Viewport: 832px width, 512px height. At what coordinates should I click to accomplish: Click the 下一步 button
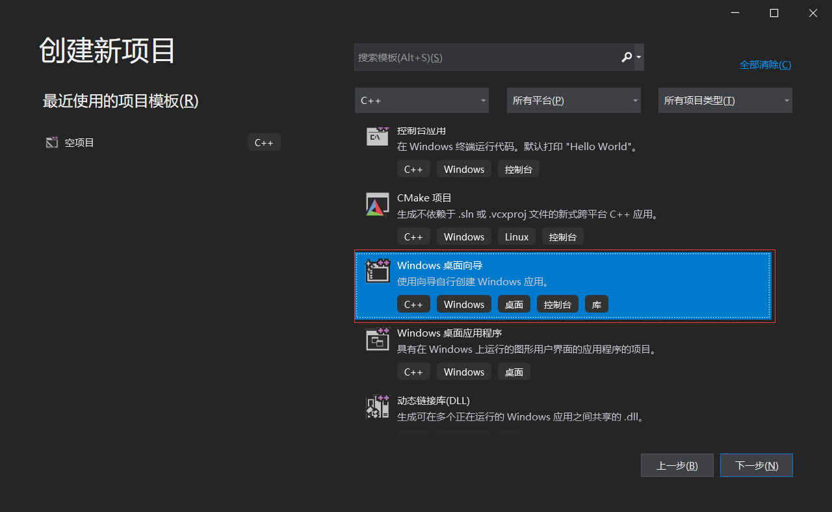[x=756, y=465]
